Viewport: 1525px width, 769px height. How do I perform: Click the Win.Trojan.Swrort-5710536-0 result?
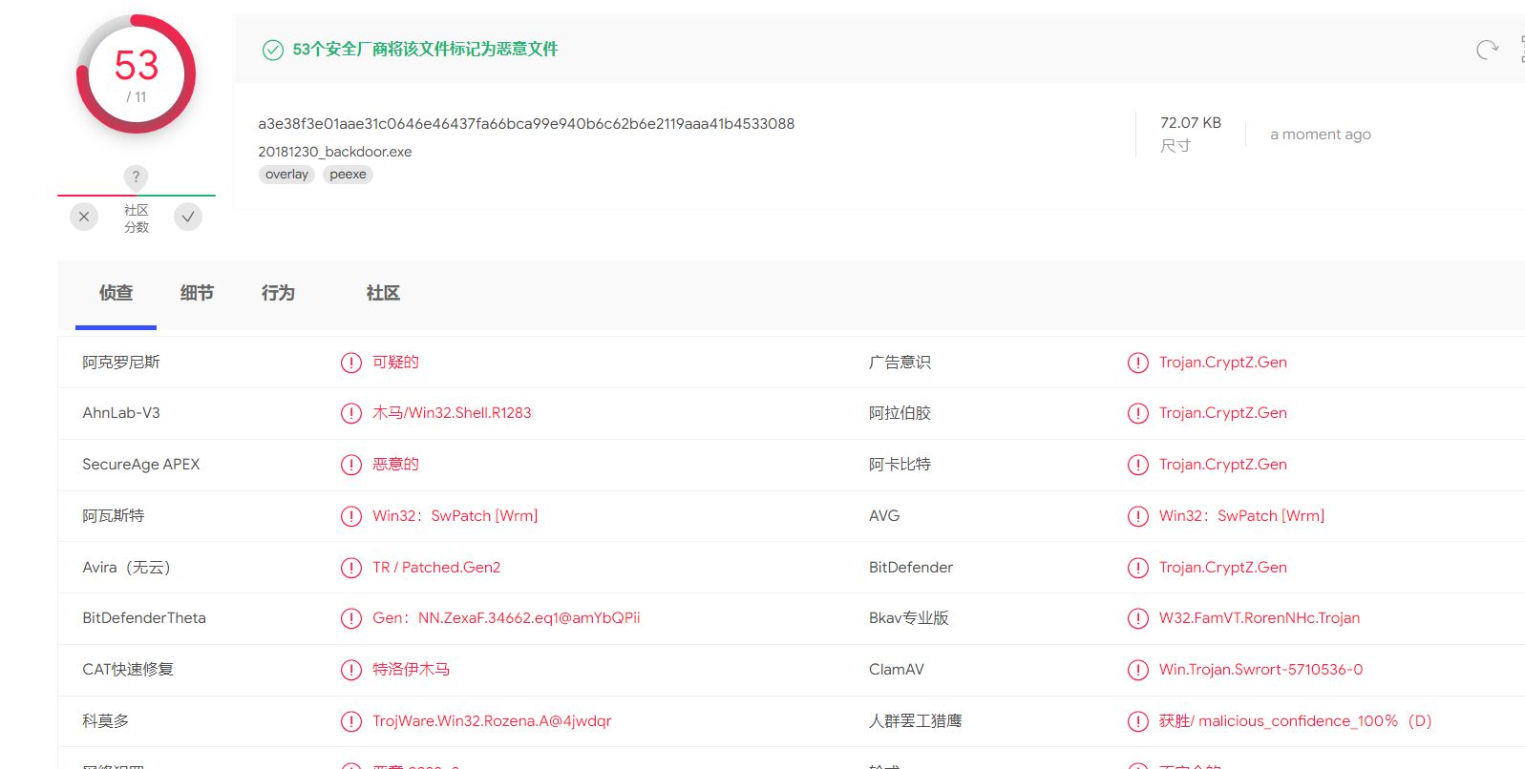1261,670
